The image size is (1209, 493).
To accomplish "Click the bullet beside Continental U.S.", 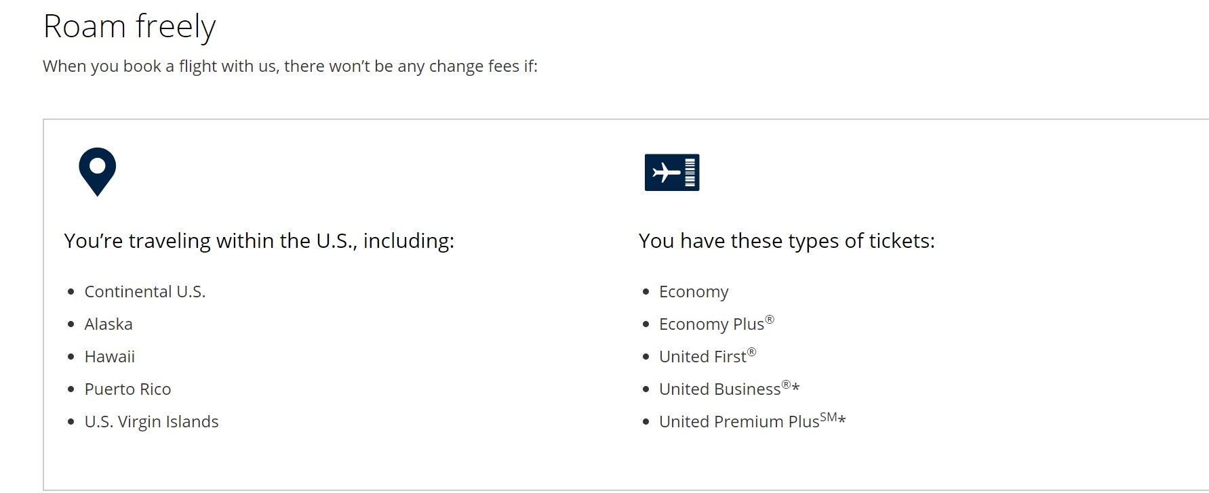I will coord(71,292).
